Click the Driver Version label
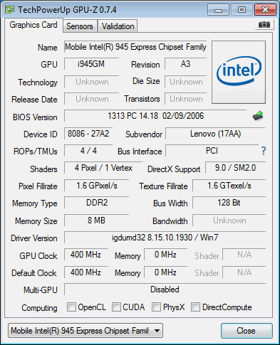280x345 pixels. click(34, 238)
